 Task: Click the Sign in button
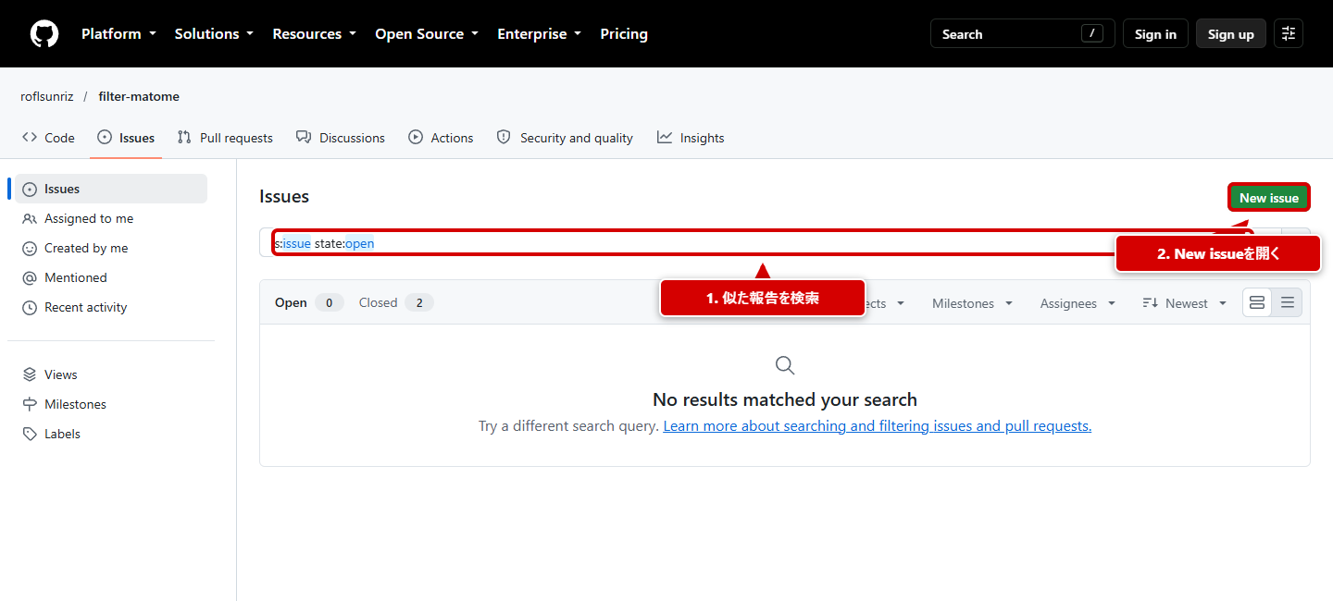(1155, 34)
